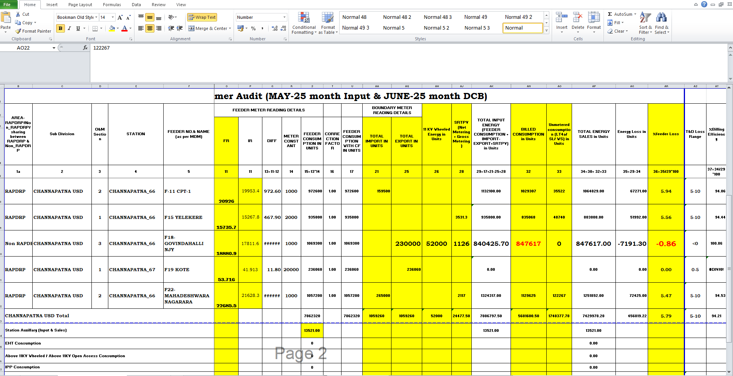733x376 pixels.
Task: Click the Find & Select binoculars icon
Action: pos(661,17)
